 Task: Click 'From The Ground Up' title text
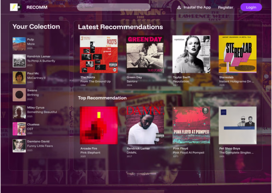coord(96,81)
